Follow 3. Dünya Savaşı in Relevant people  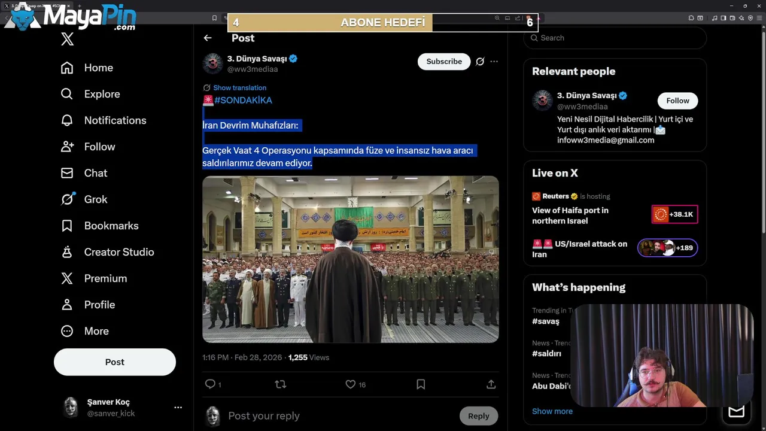(x=677, y=101)
